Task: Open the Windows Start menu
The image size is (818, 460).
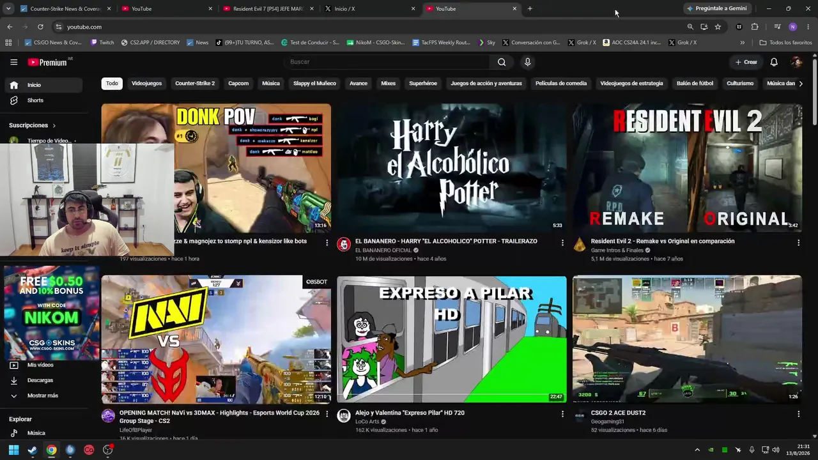Action: [x=13, y=450]
